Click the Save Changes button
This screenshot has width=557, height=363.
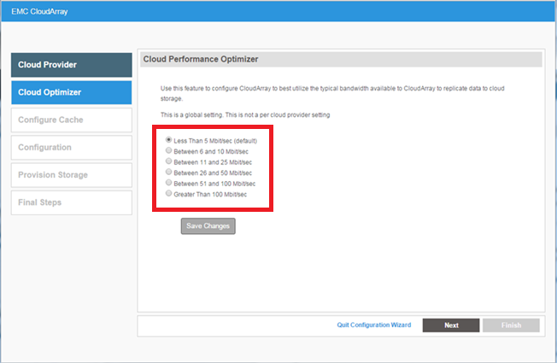pyautogui.click(x=208, y=225)
